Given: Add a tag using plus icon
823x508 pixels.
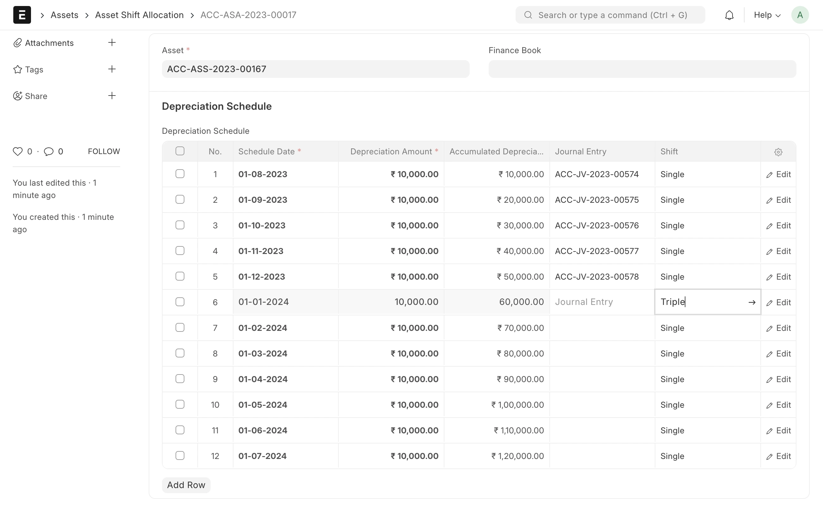Looking at the screenshot, I should click(x=112, y=69).
